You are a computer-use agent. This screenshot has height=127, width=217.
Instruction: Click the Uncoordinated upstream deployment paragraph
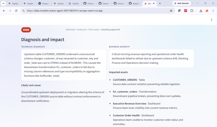pyautogui.click(x=62, y=96)
